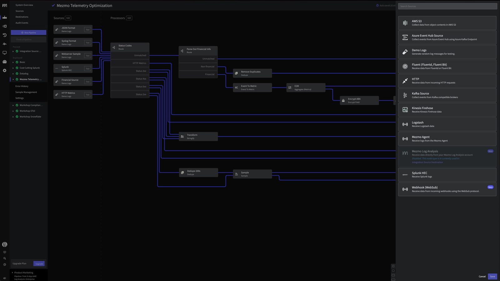The image size is (500, 281).
Task: Collapse the Mezmo Telemetry pipeline entry
Action: click(13, 79)
